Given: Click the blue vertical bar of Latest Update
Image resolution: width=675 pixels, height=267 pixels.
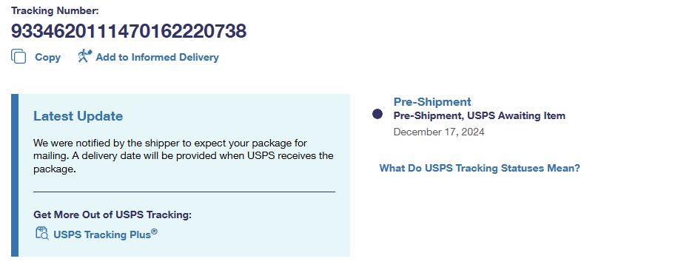Looking at the screenshot, I should pyautogui.click(x=15, y=175).
